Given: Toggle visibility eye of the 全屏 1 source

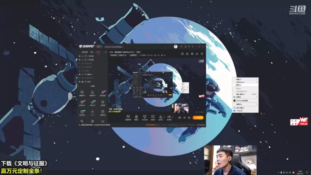Looking at the screenshot, I should point(80,82).
